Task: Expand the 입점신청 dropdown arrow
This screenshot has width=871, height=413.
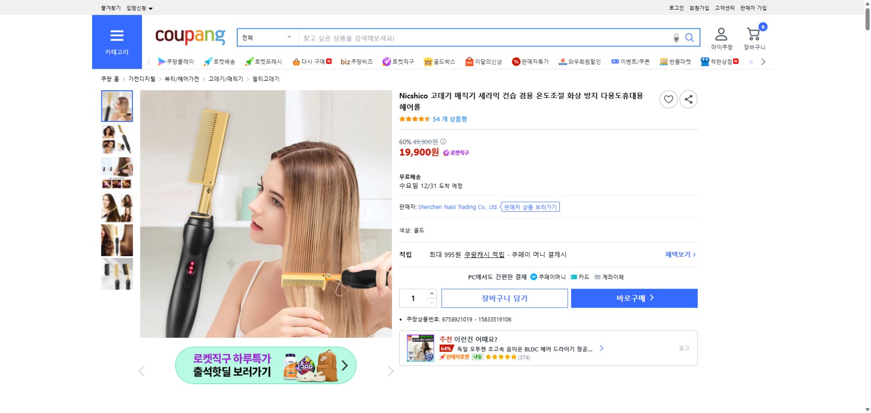Action: (x=151, y=8)
